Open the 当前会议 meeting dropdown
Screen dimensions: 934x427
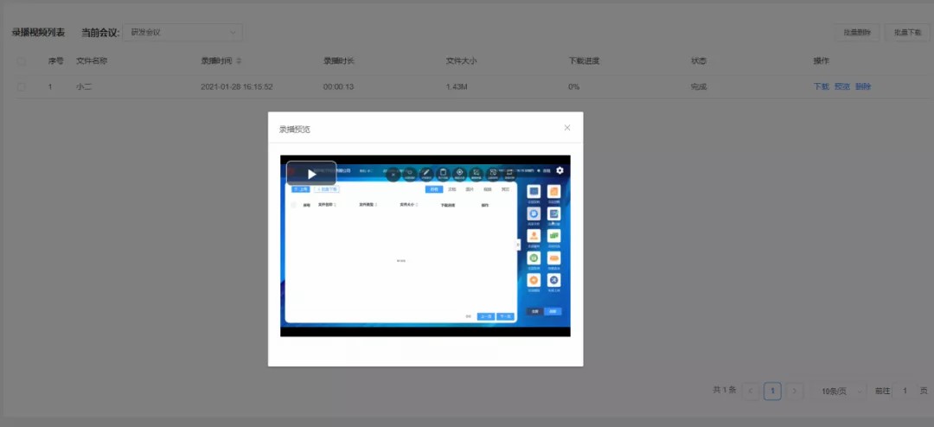click(182, 33)
